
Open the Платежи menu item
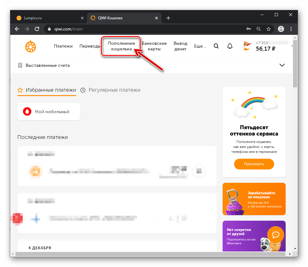(63, 46)
